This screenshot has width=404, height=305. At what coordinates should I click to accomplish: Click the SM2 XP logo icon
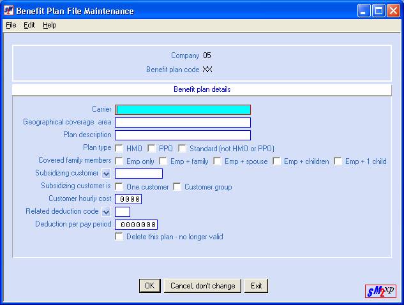pos(380,291)
